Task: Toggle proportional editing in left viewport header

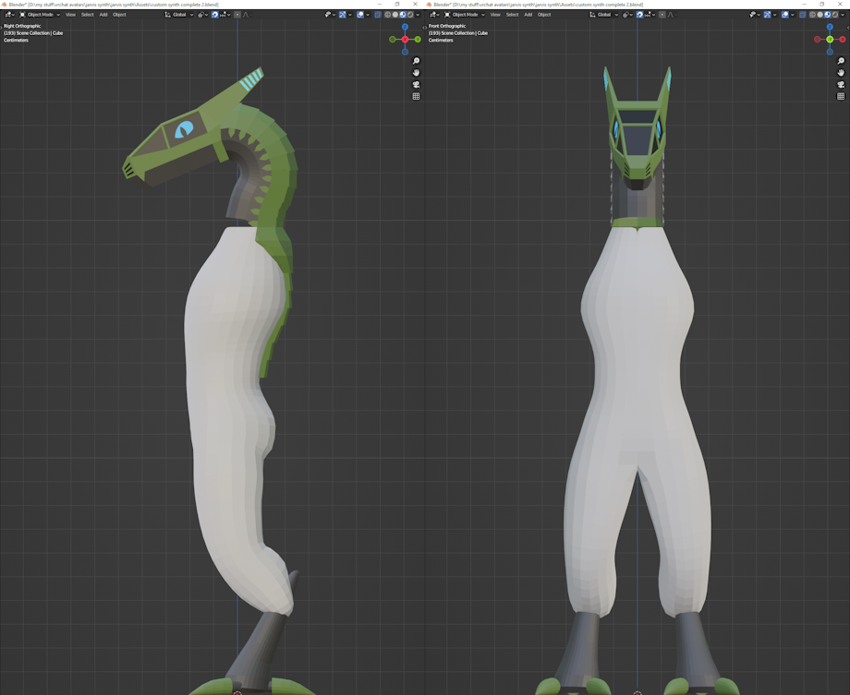Action: coord(237,15)
